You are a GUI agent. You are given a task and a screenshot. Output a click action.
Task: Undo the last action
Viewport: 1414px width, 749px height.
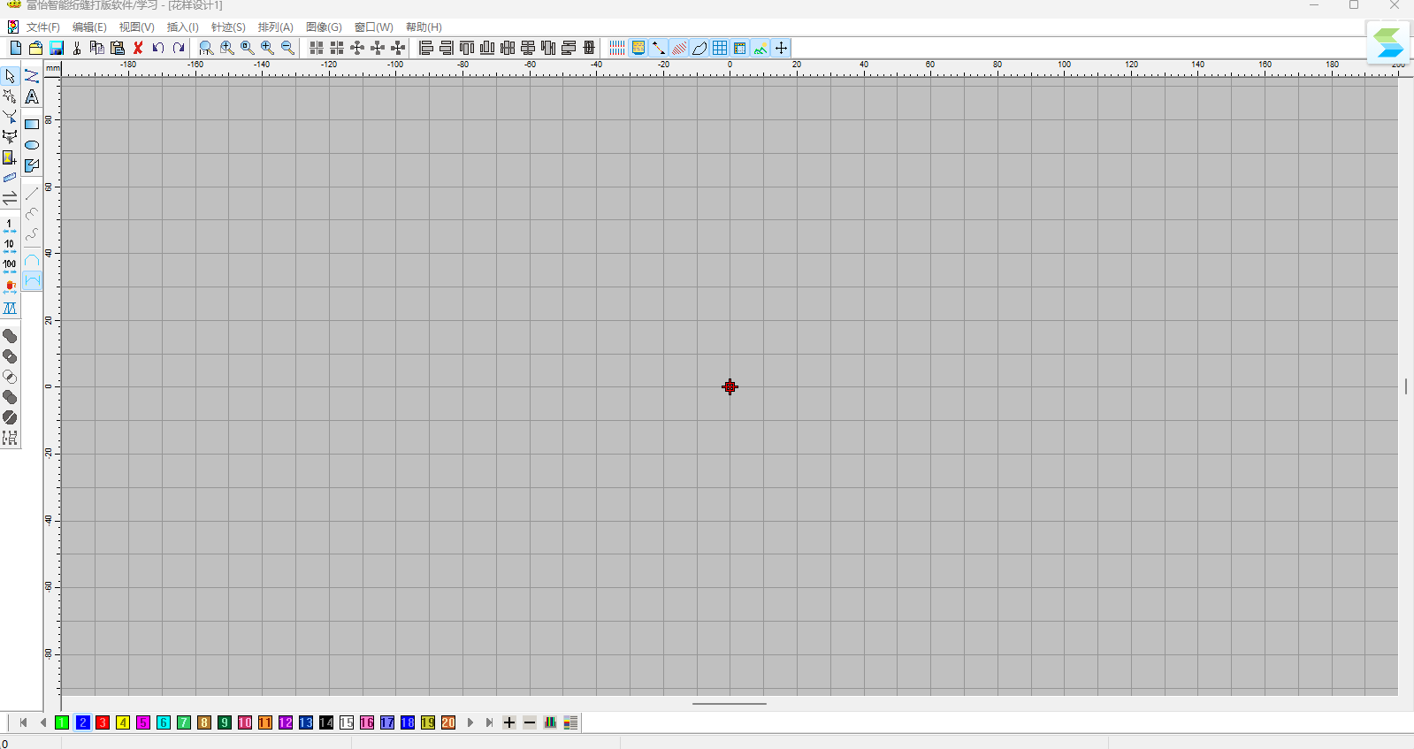pyautogui.click(x=158, y=48)
